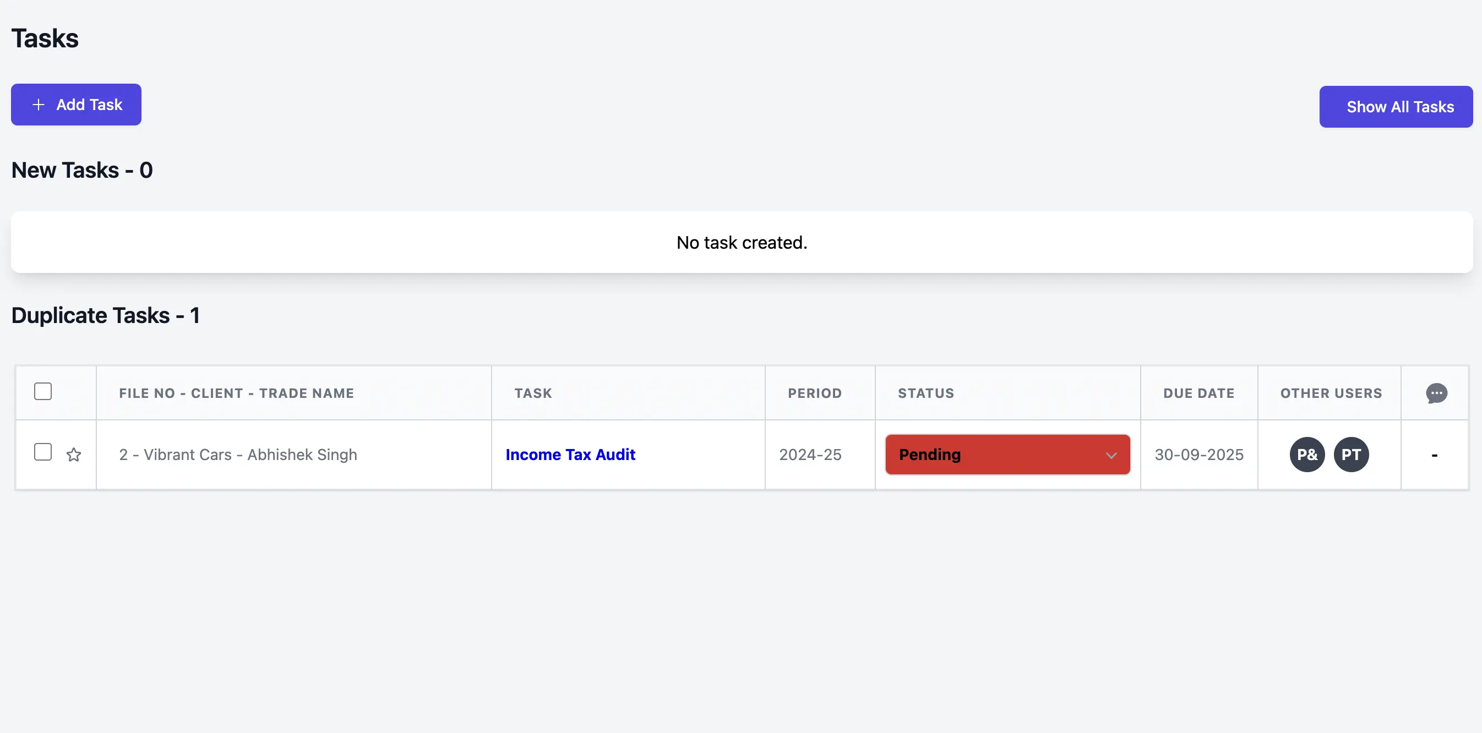1482x733 pixels.
Task: Toggle the select-all checkbox in table header
Action: click(x=42, y=391)
